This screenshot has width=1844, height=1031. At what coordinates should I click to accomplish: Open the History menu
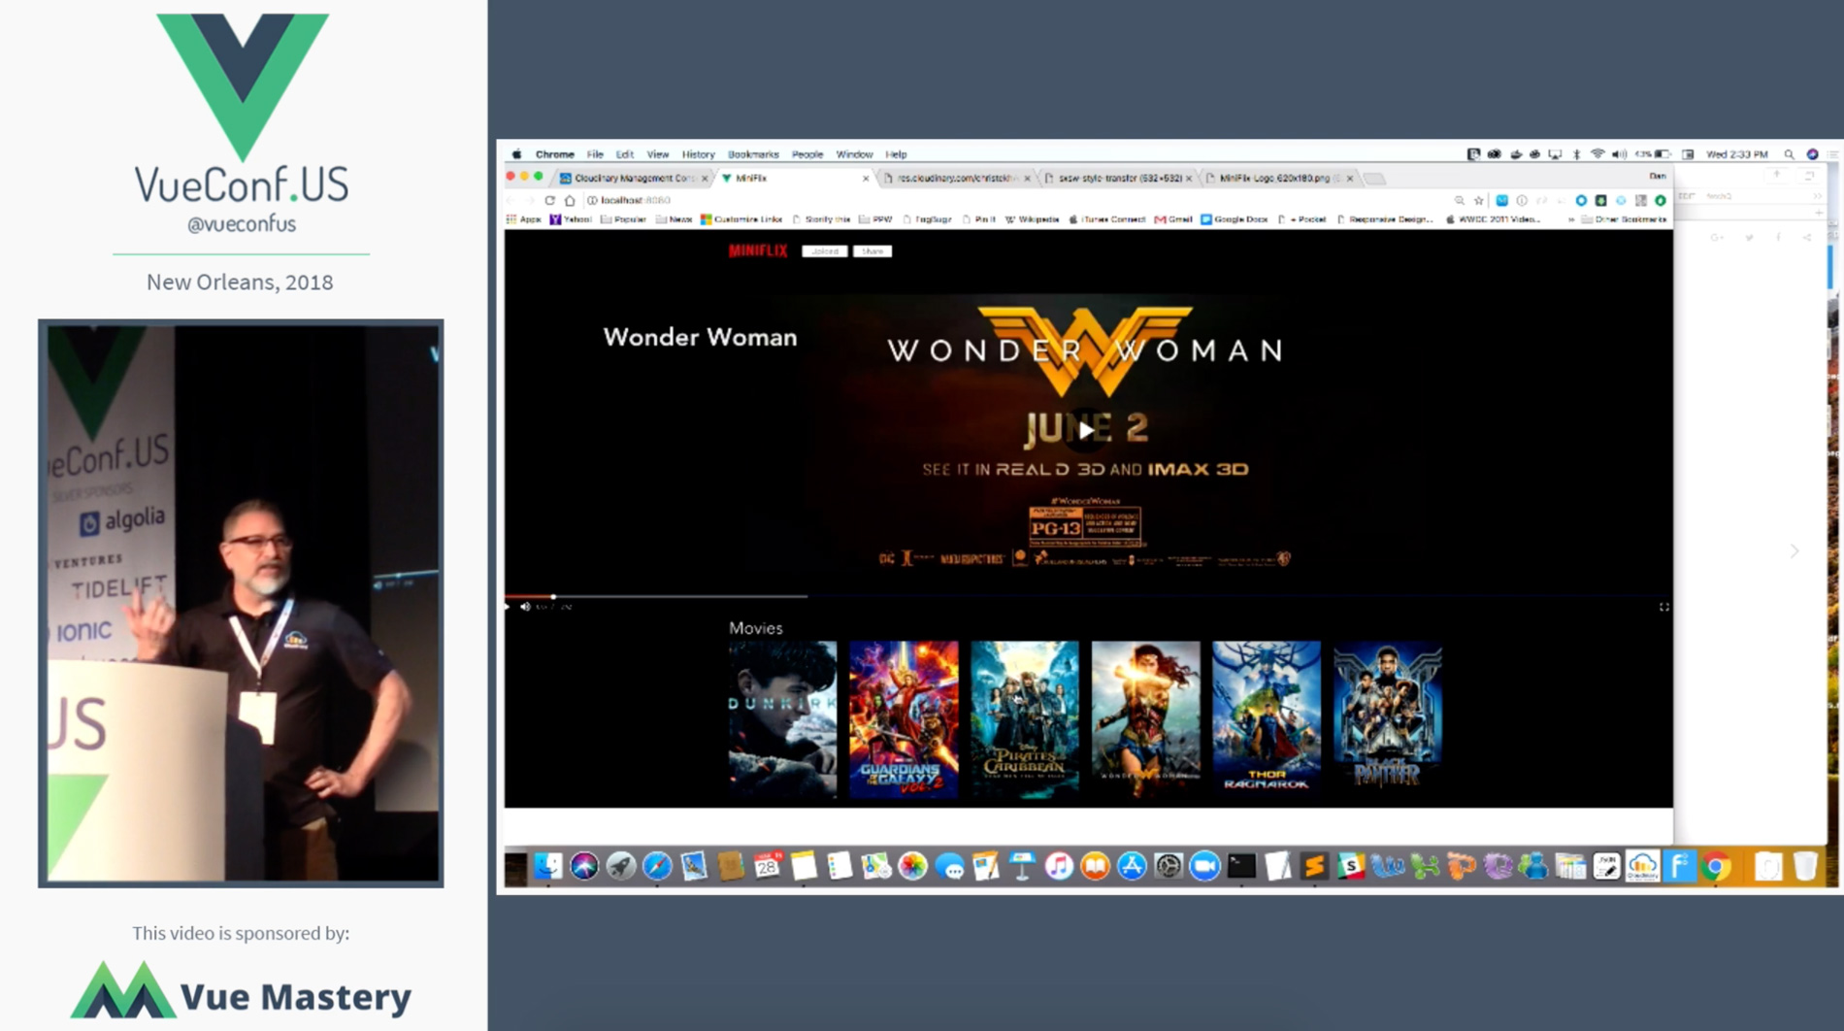(698, 154)
